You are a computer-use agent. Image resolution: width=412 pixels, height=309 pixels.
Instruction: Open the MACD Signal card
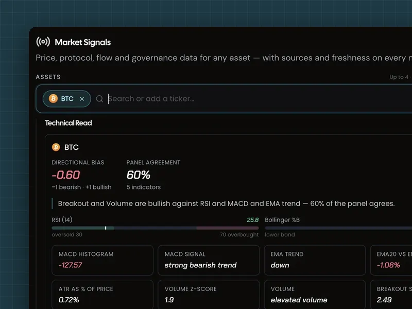209,260
